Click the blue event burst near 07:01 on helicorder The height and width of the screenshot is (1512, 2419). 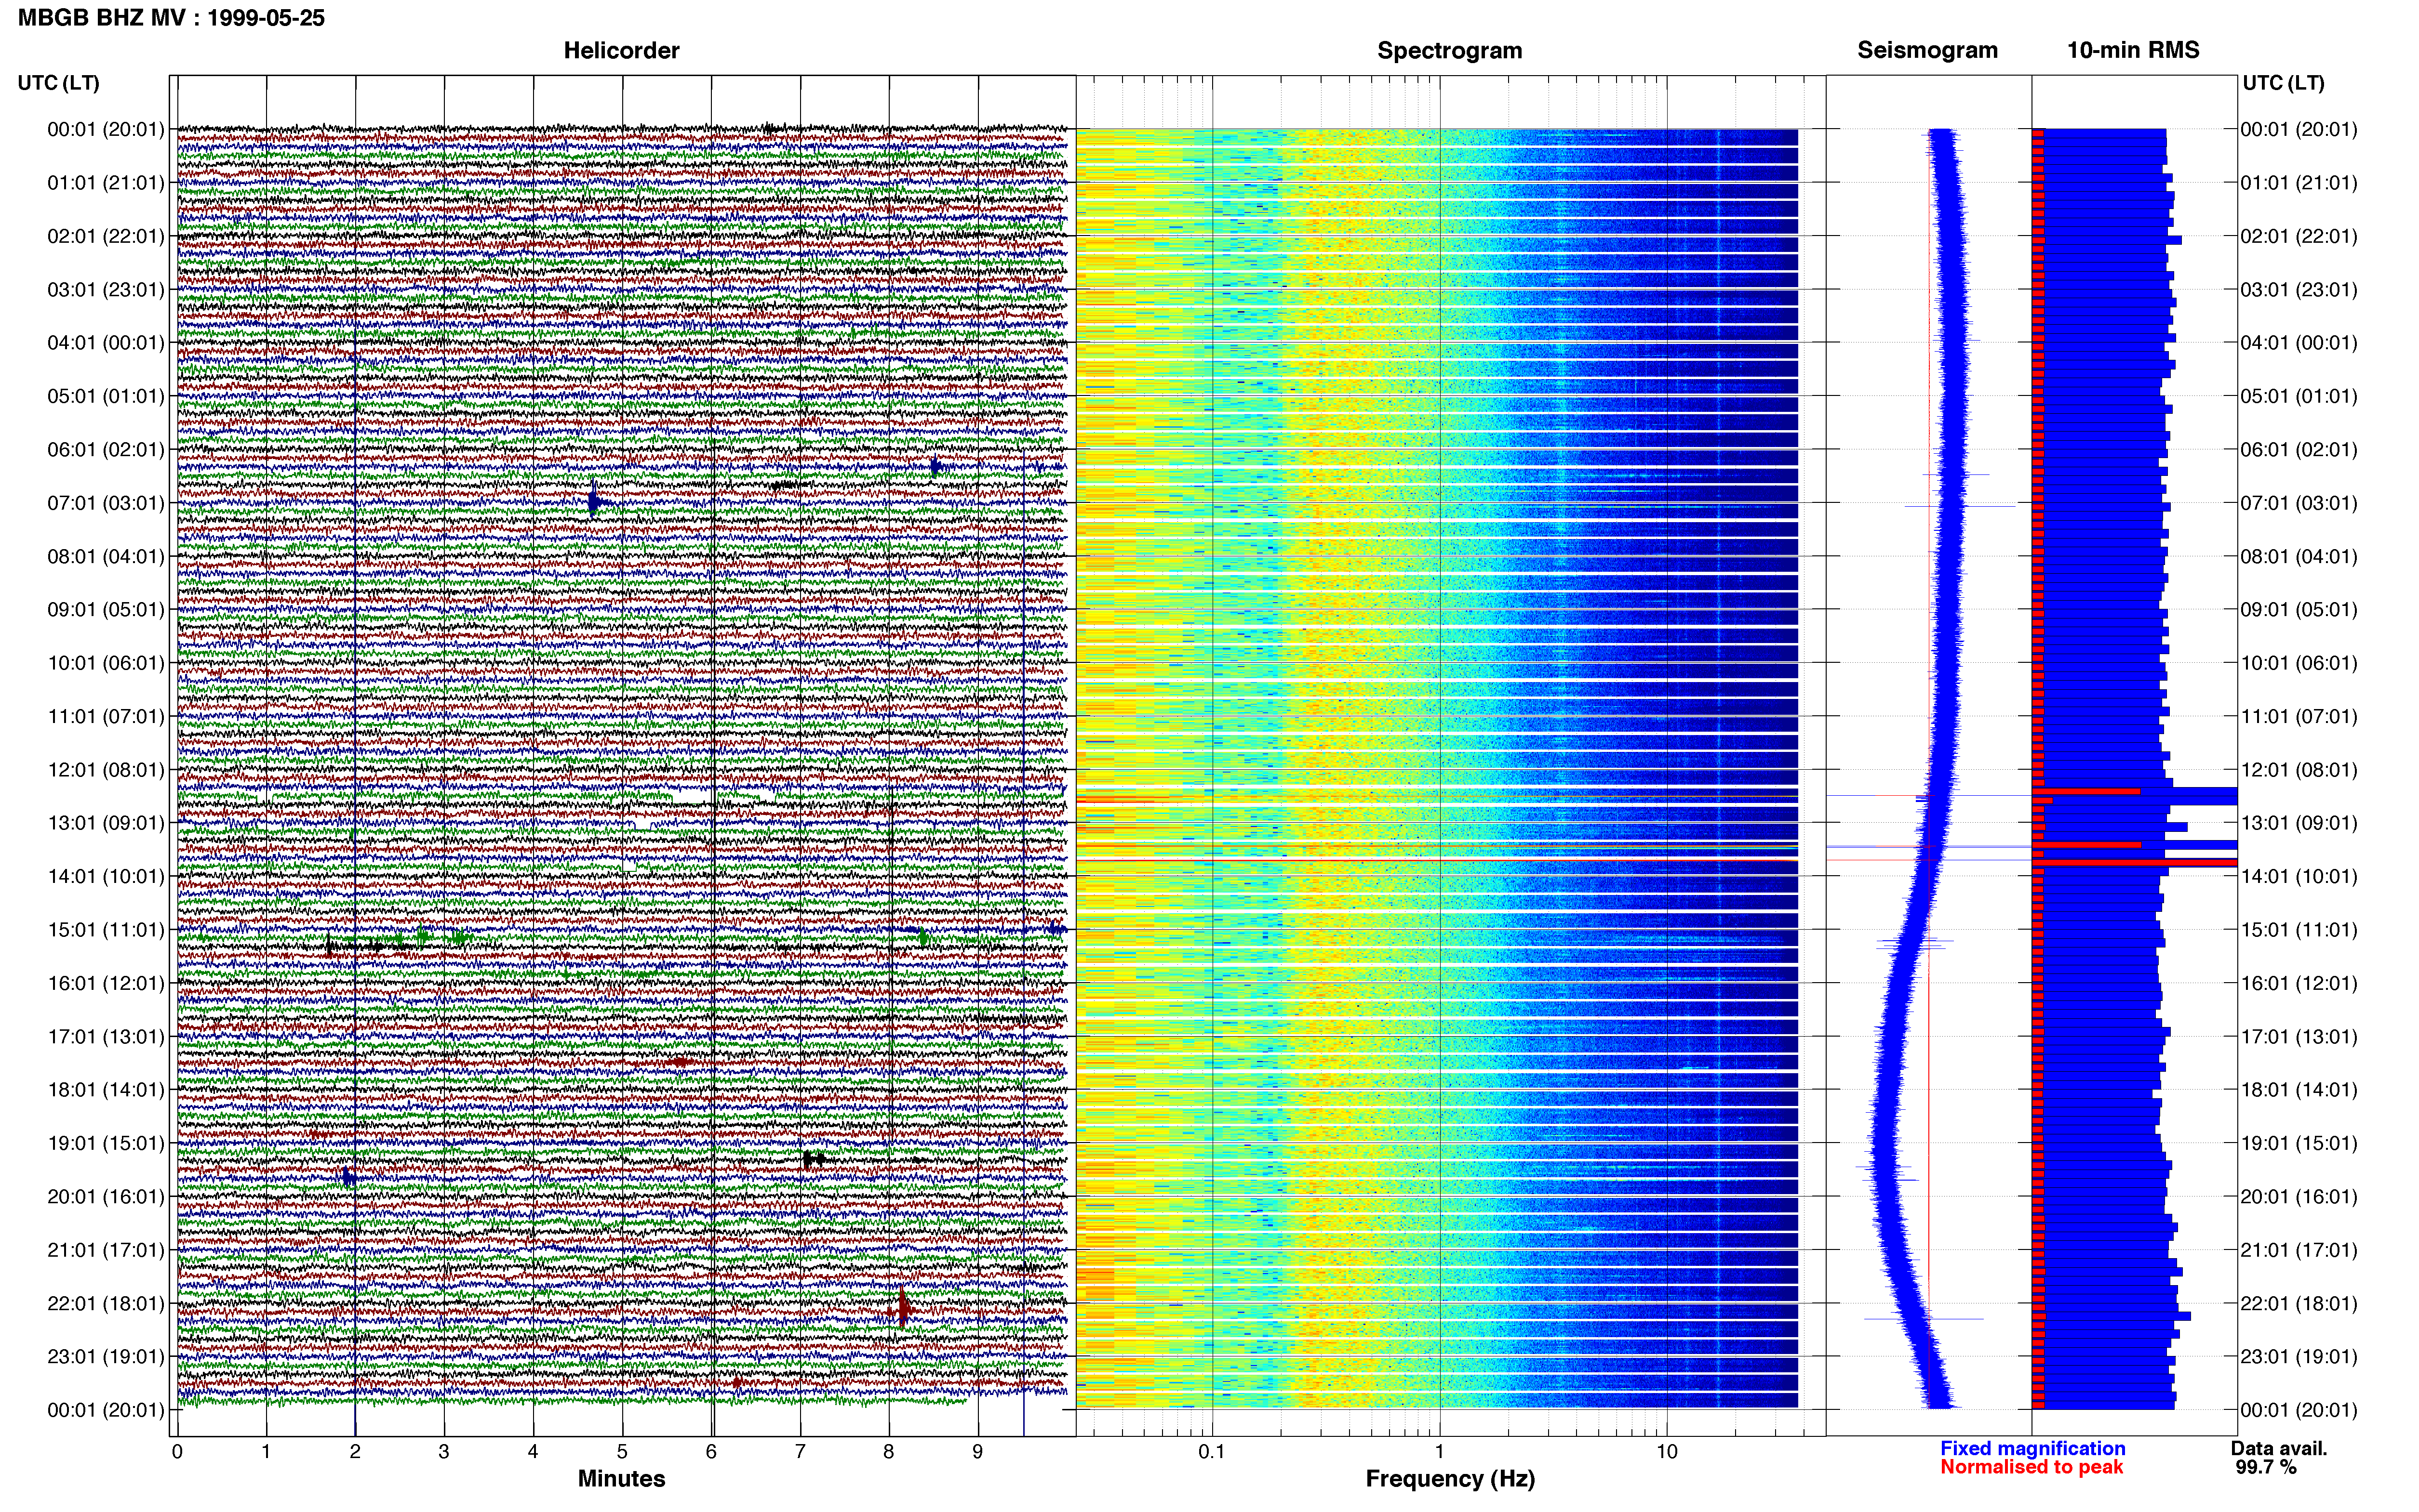(595, 501)
